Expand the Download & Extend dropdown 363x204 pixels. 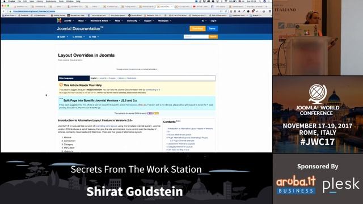100,21
